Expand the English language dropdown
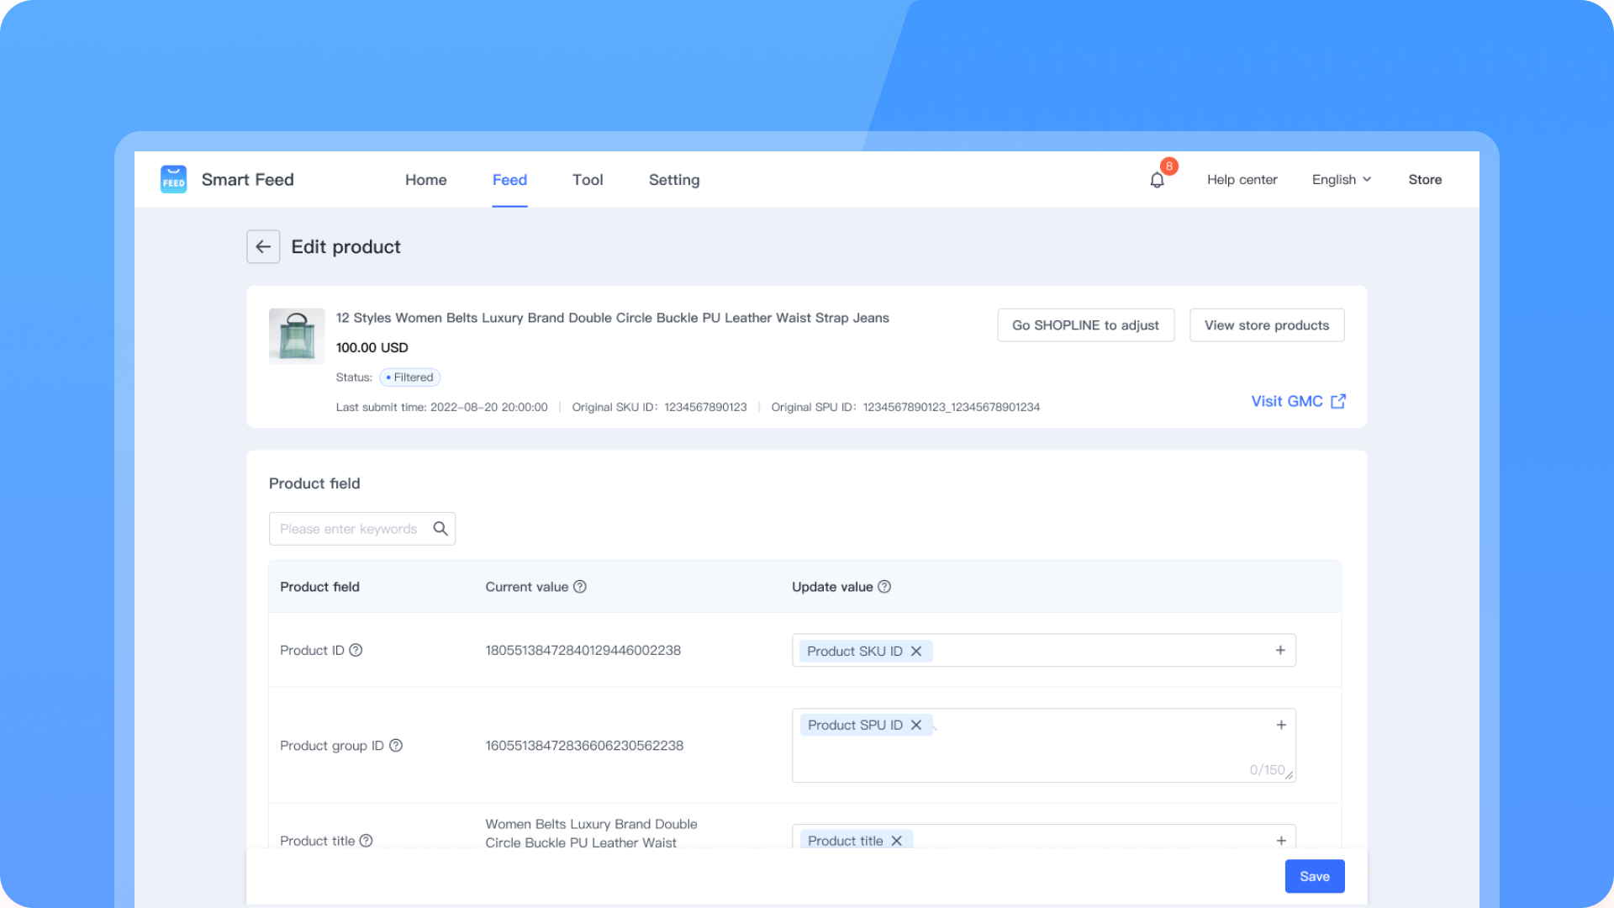This screenshot has width=1614, height=908. coord(1342,180)
